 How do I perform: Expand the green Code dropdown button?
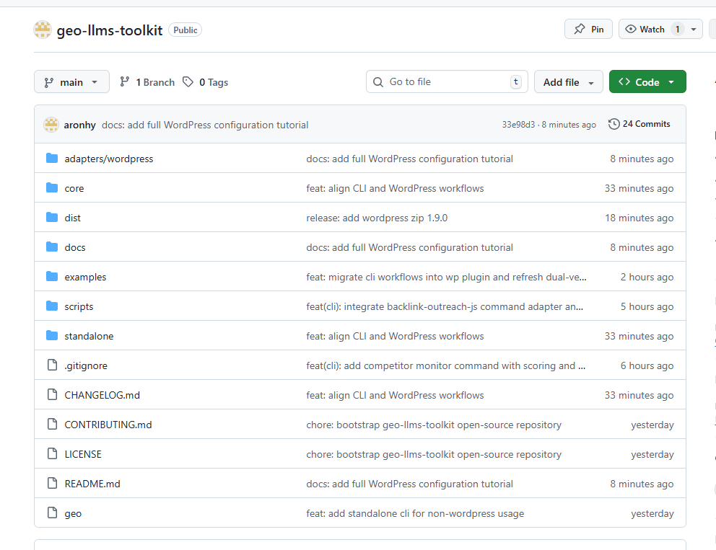click(x=647, y=82)
